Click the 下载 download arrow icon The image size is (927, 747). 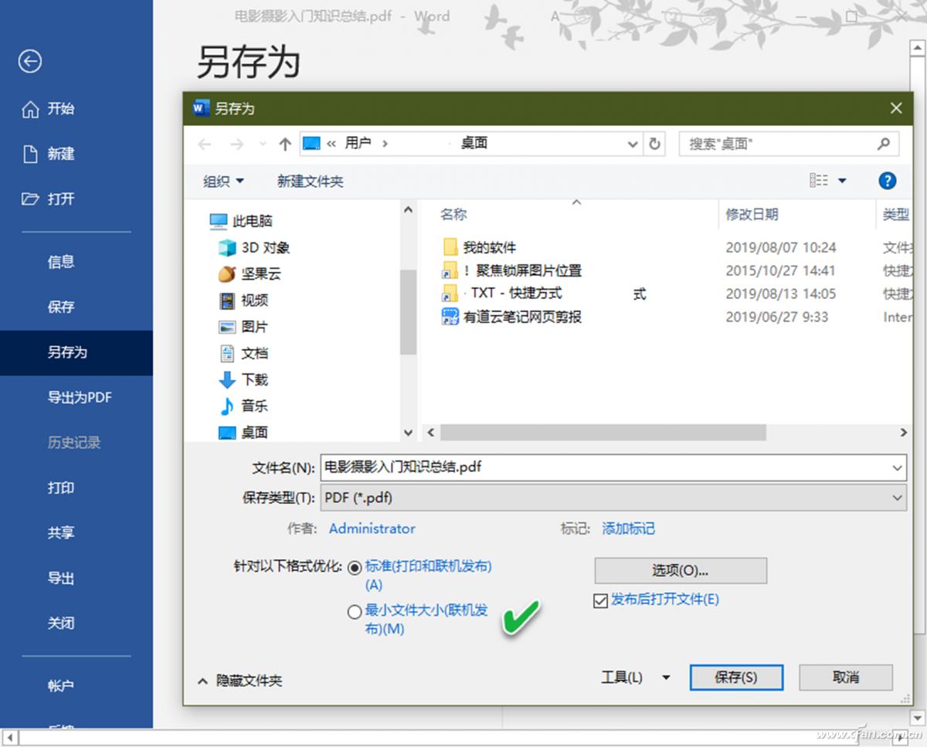pos(227,379)
